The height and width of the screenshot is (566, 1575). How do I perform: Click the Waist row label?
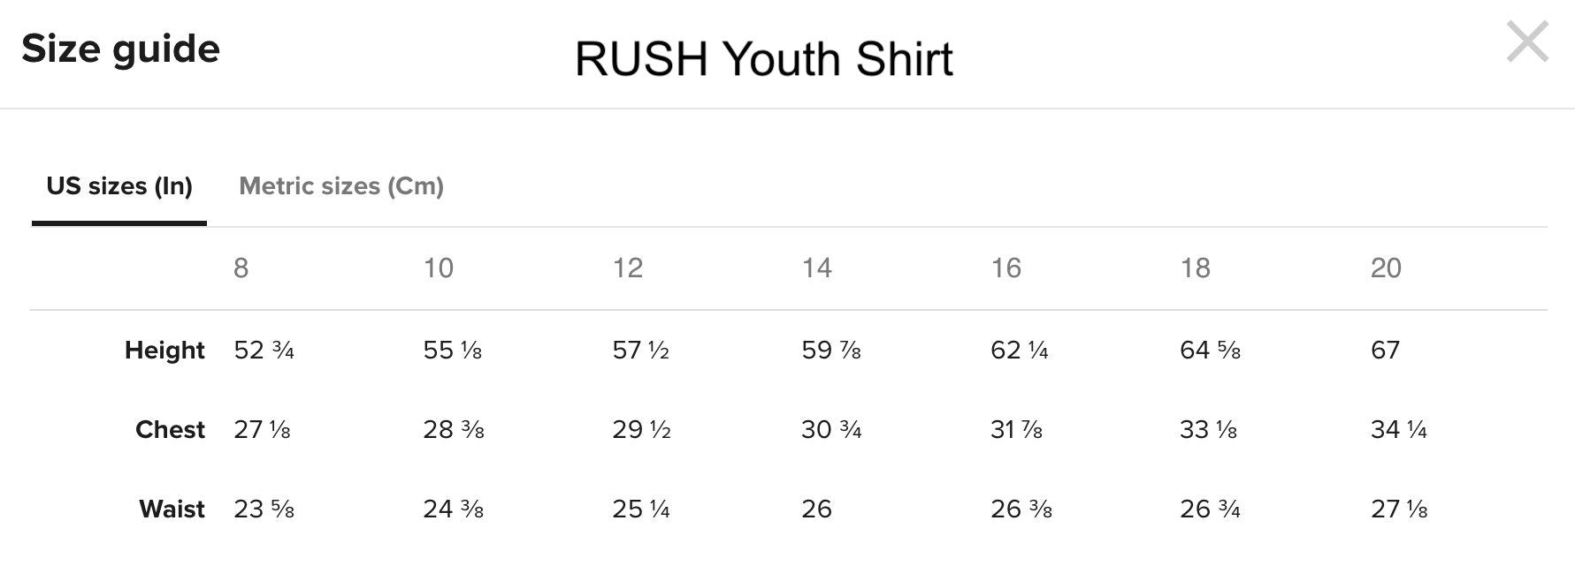coord(172,509)
